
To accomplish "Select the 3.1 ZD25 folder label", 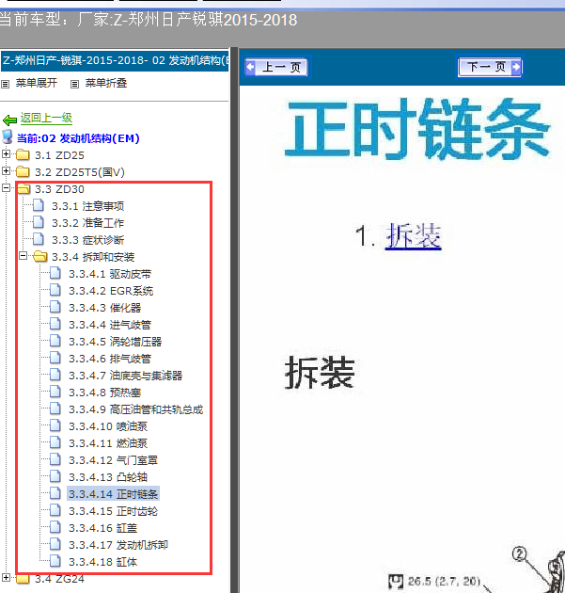I will tap(59, 155).
